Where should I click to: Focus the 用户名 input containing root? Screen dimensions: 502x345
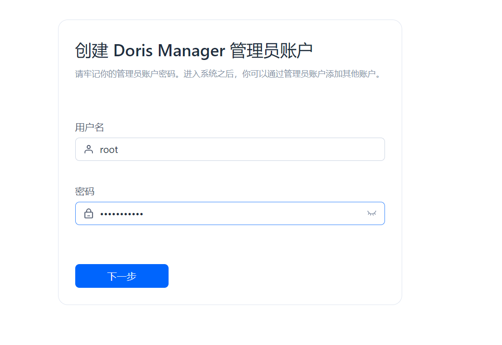point(230,149)
